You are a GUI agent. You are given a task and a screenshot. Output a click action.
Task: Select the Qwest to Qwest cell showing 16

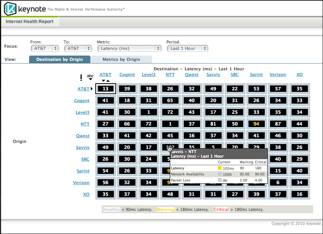pos(192,136)
